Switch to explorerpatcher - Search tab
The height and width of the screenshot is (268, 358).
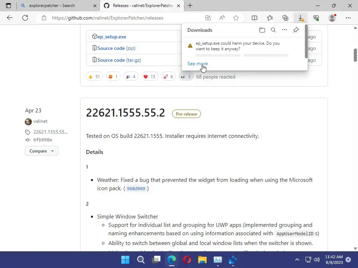point(52,6)
